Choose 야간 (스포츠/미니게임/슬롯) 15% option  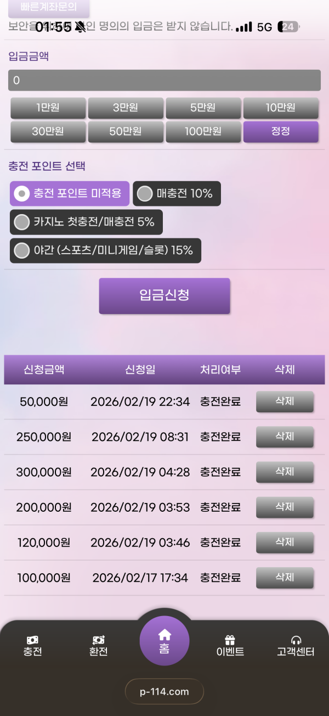tap(22, 250)
